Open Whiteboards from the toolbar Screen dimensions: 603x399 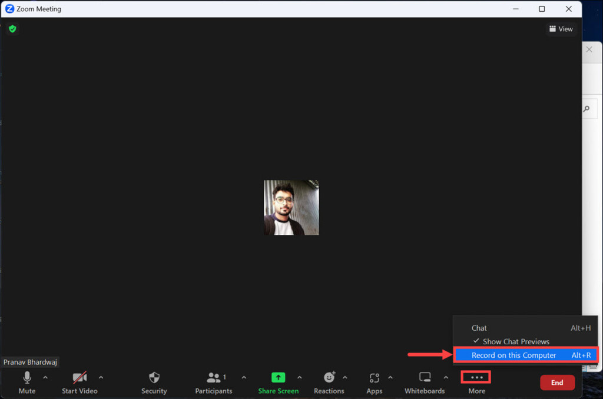[425, 378]
